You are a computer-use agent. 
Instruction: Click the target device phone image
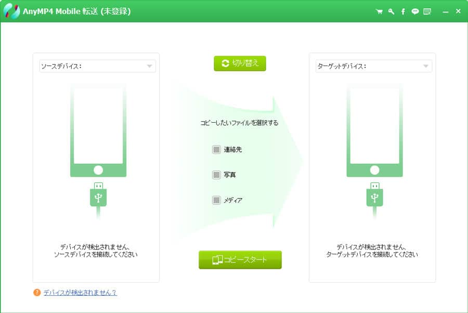(x=374, y=131)
